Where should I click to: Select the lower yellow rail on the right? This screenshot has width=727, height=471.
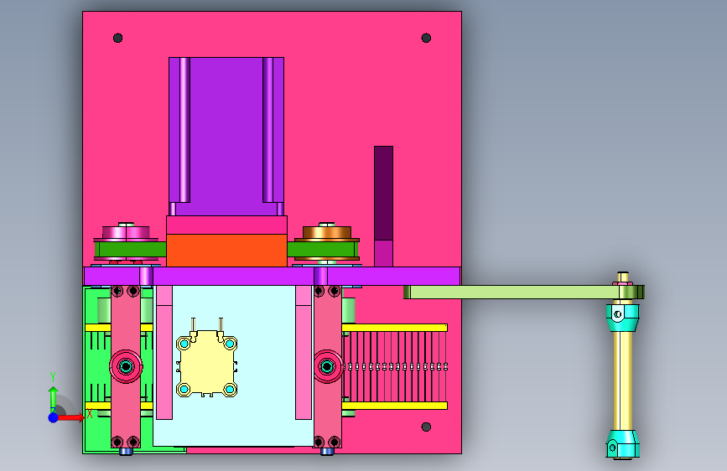click(395, 406)
